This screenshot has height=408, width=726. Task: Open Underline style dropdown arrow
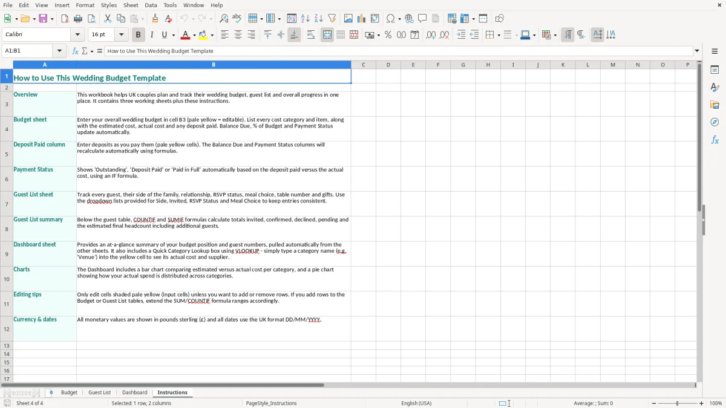(172, 35)
